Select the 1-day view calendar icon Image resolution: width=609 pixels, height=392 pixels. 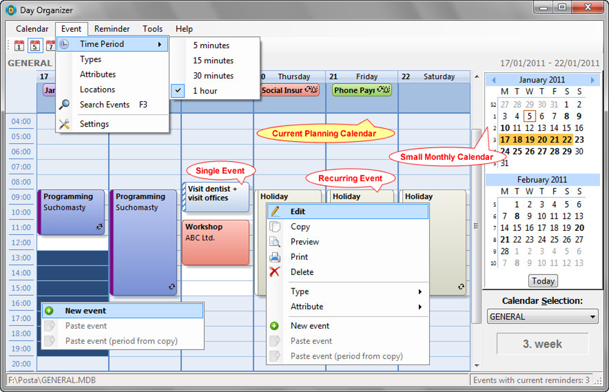pos(19,46)
